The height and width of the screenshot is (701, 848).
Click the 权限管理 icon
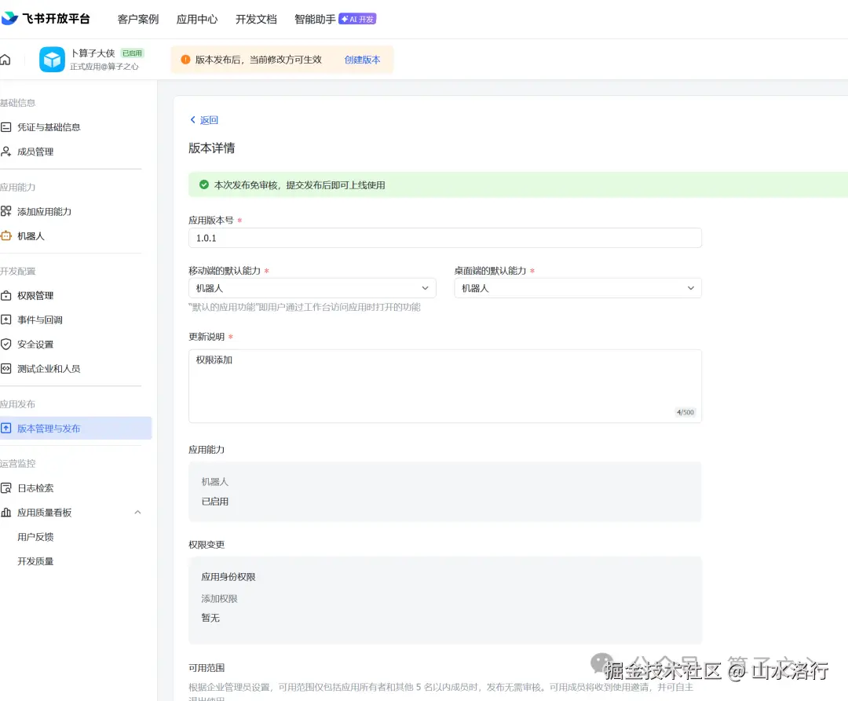[x=6, y=296]
